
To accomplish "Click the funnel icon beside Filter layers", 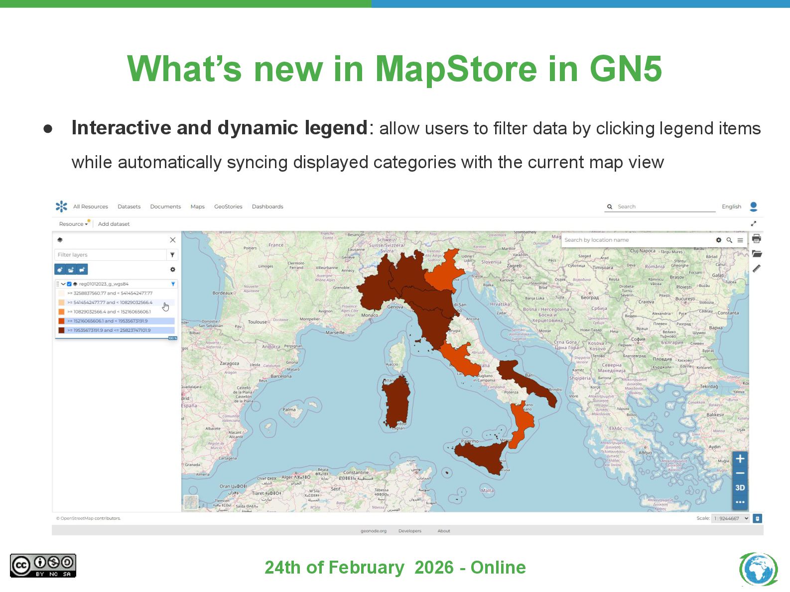I will [x=172, y=255].
